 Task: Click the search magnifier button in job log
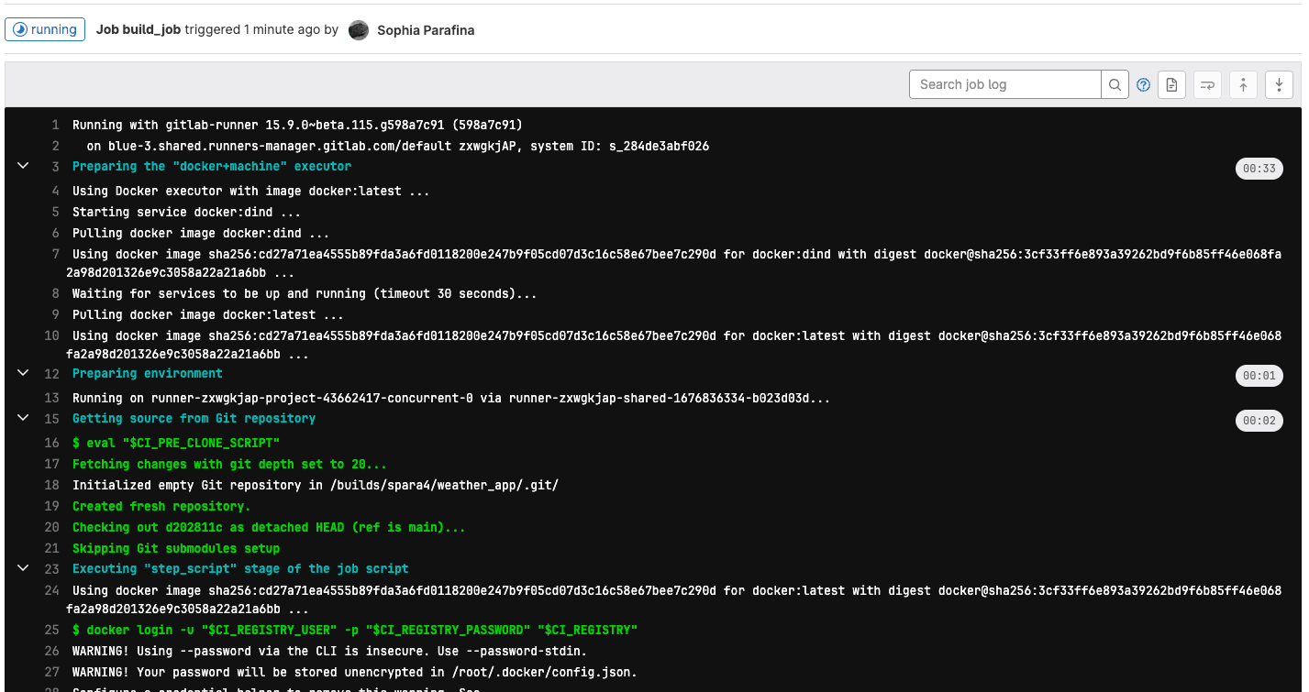tap(1115, 84)
